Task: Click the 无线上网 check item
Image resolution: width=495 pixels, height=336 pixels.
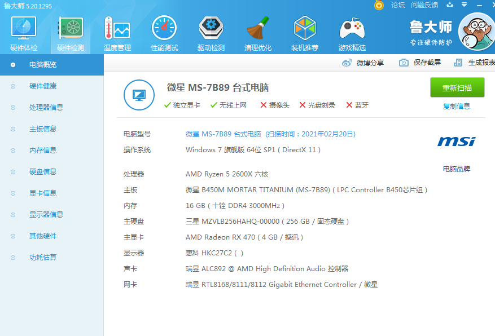Action: coord(229,105)
